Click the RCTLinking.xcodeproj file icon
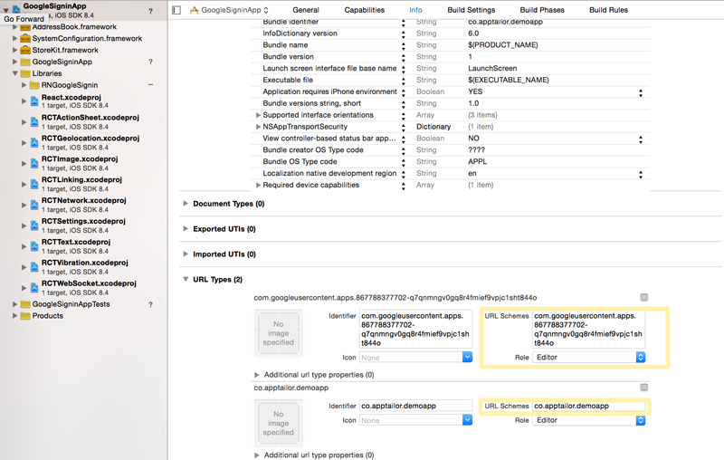 pyautogui.click(x=34, y=185)
